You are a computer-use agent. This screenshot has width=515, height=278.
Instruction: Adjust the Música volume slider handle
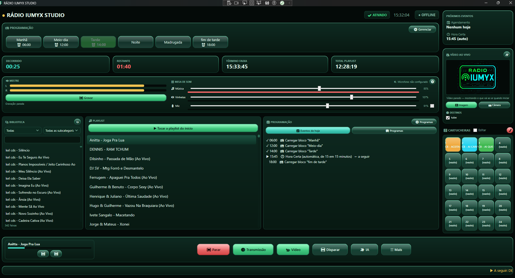click(319, 88)
